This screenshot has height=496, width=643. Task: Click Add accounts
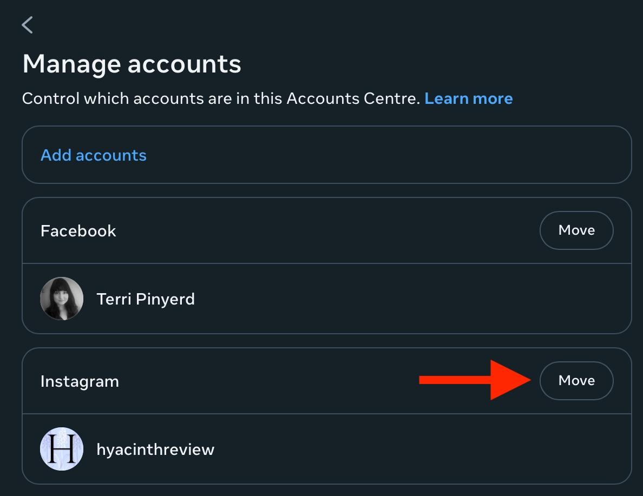pos(93,155)
